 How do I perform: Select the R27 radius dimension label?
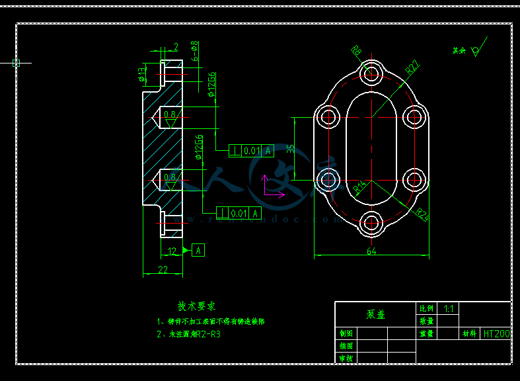coord(412,67)
